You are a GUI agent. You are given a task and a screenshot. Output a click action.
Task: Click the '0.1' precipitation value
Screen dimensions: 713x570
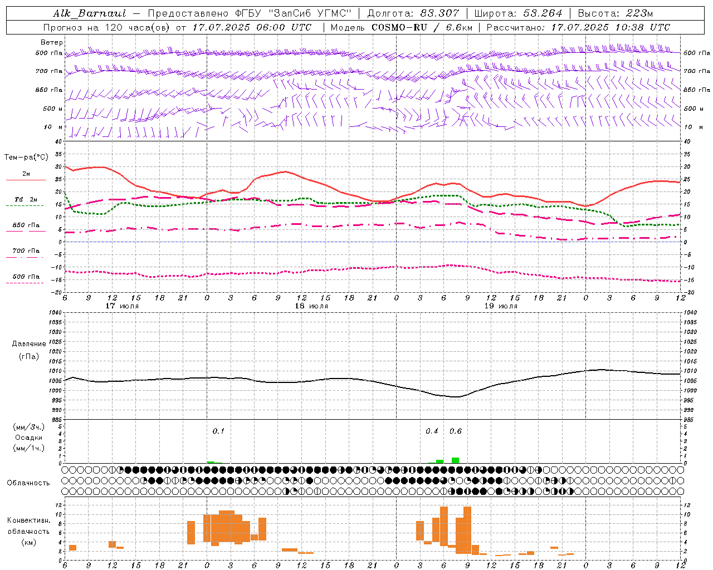(218, 431)
